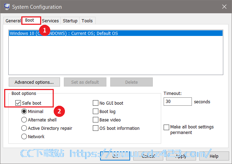The width and height of the screenshot is (232, 164).
Task: Select the Windows 10 Current OS entry
Action: click(x=116, y=33)
